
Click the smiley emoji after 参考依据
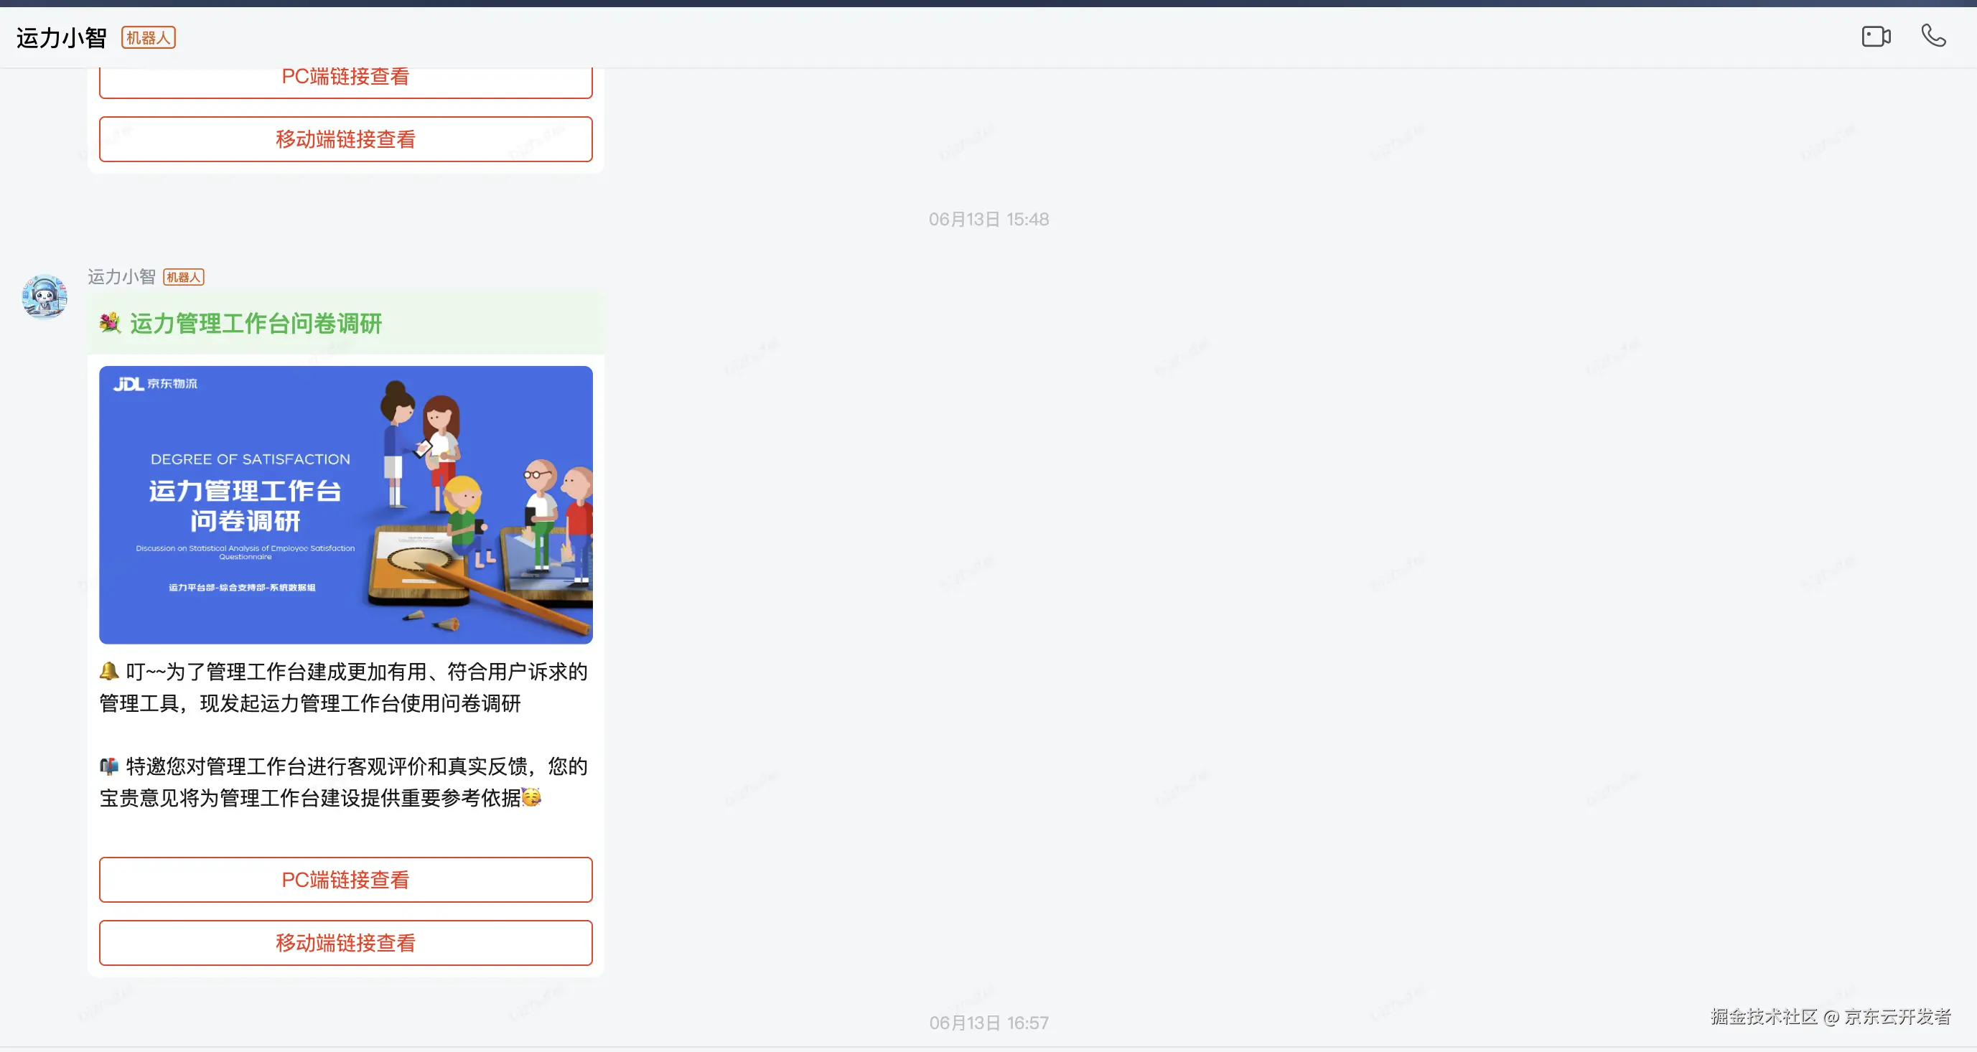pyautogui.click(x=531, y=797)
